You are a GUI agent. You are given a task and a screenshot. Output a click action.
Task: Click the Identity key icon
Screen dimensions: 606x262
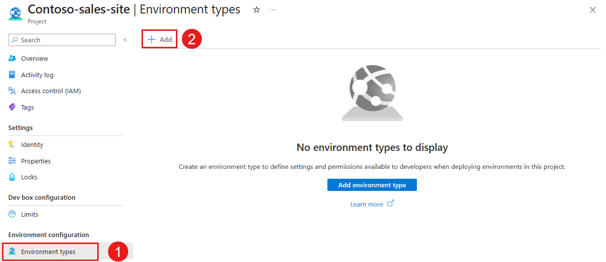(x=12, y=144)
